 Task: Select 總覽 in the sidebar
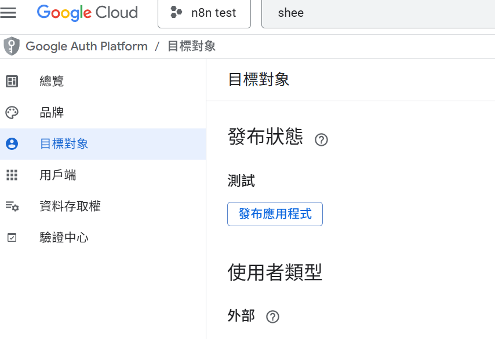pyautogui.click(x=52, y=82)
